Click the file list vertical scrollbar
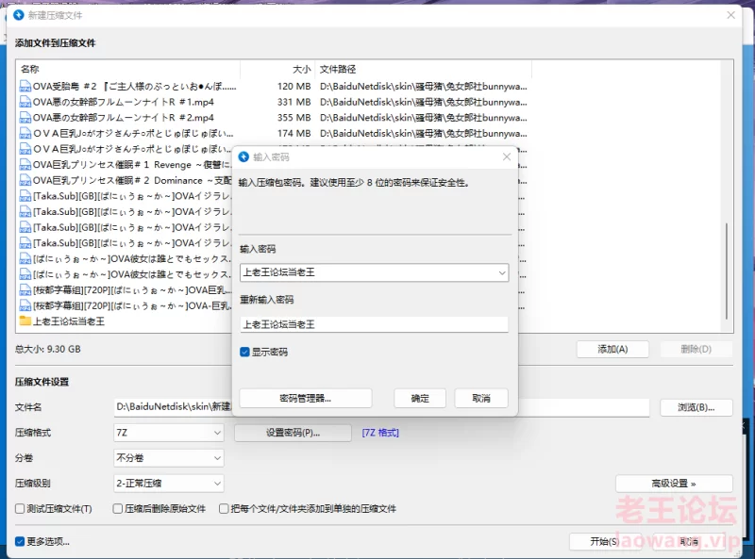 pos(727,273)
